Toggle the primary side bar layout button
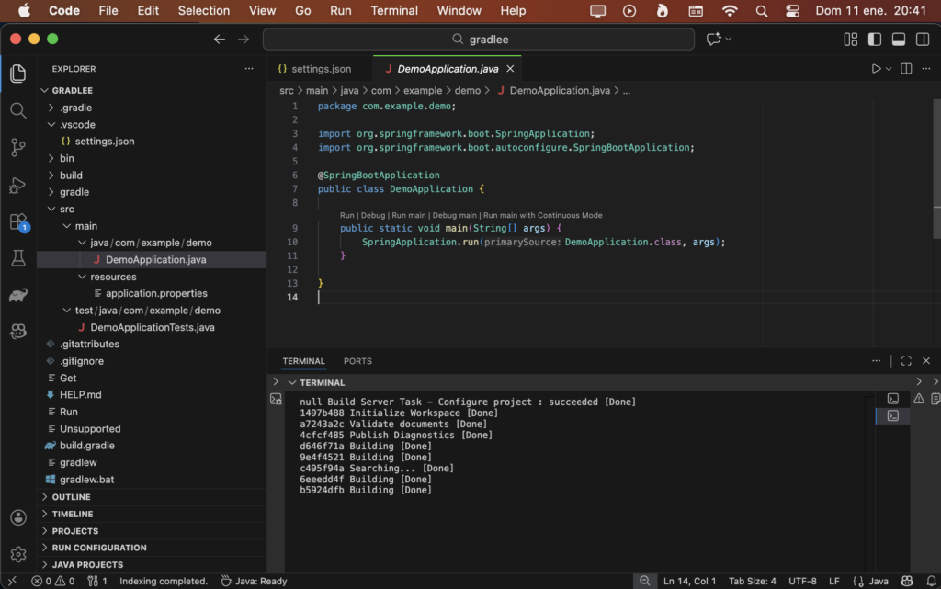 (x=875, y=40)
